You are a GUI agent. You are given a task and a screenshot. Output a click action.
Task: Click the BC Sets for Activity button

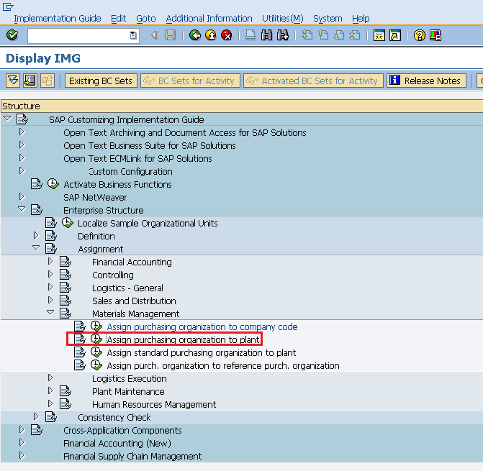point(190,81)
